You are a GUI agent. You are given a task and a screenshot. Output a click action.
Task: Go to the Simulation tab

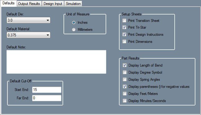click(x=73, y=4)
